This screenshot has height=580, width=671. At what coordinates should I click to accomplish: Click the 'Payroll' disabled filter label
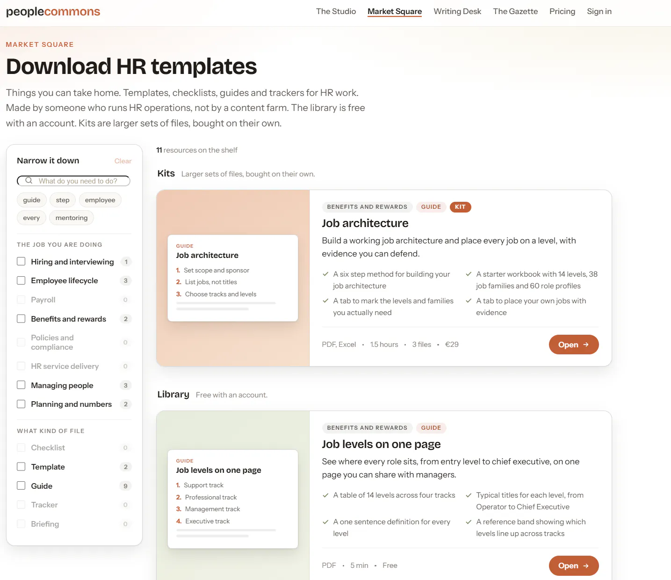[x=43, y=300]
